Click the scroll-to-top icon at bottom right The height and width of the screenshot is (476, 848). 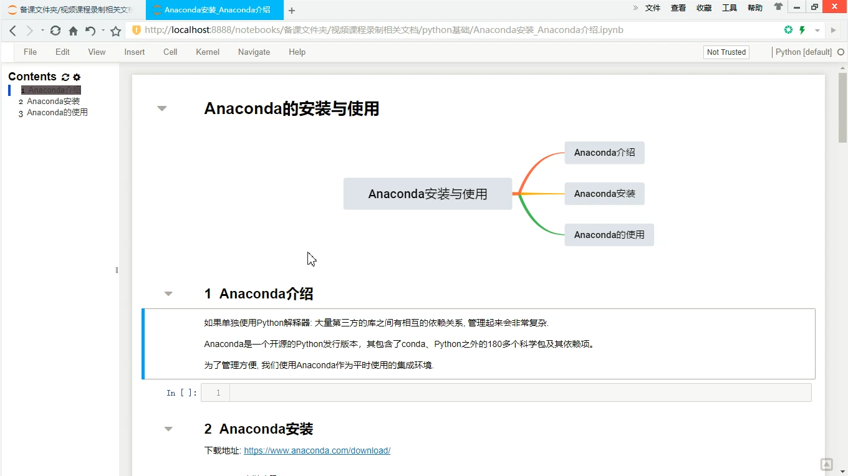coord(826,464)
